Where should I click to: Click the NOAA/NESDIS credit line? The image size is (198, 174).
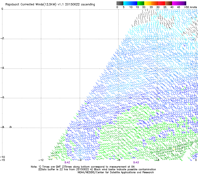pyautogui.click(x=116, y=172)
